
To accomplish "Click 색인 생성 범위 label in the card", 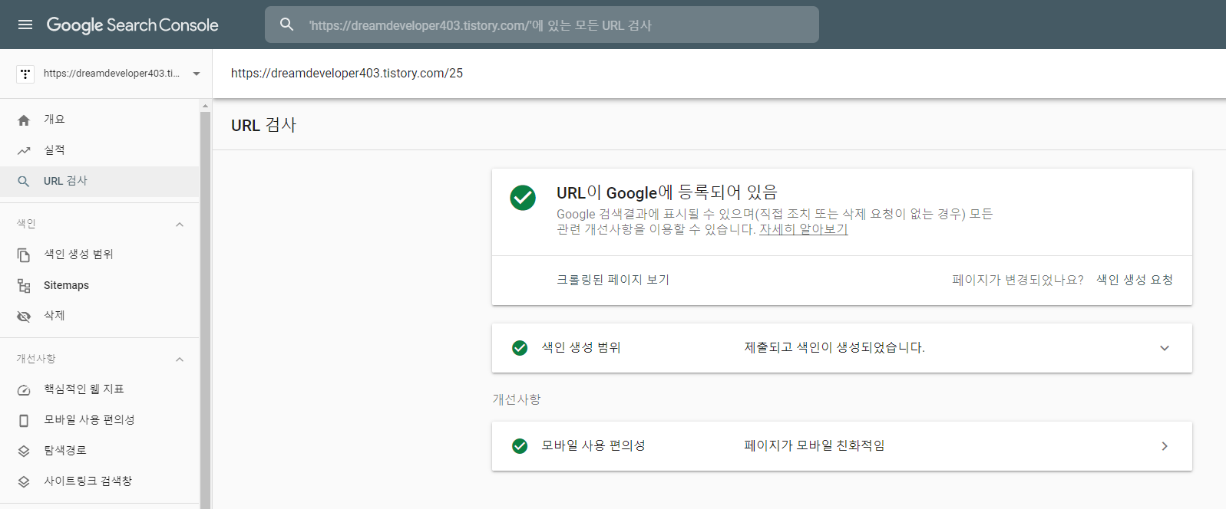I will tap(581, 347).
